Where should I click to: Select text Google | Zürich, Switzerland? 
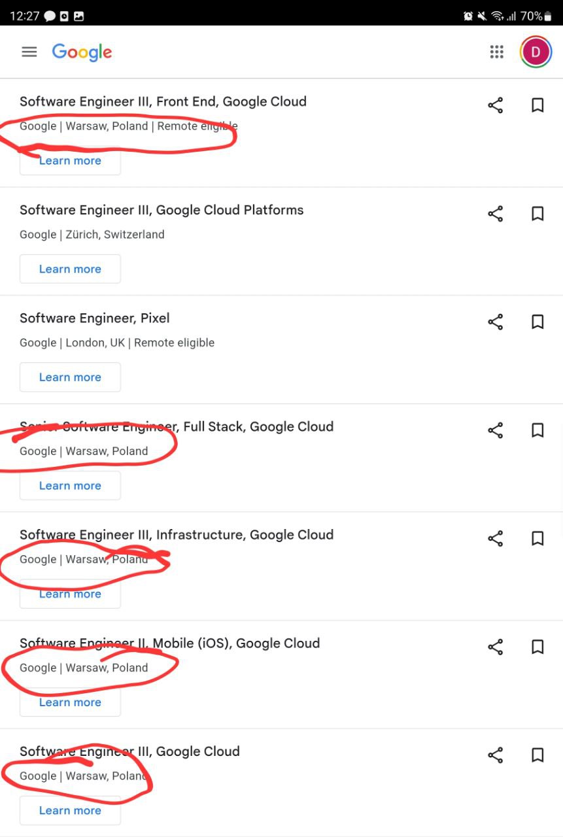(92, 235)
